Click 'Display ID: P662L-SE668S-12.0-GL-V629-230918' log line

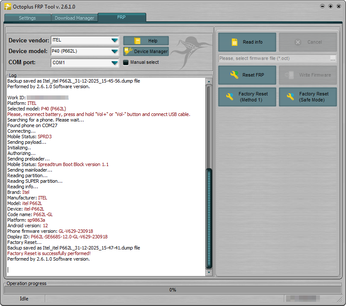pos(57,237)
